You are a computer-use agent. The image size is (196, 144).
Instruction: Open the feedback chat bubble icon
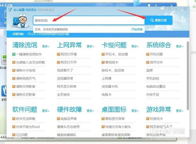coord(162,9)
